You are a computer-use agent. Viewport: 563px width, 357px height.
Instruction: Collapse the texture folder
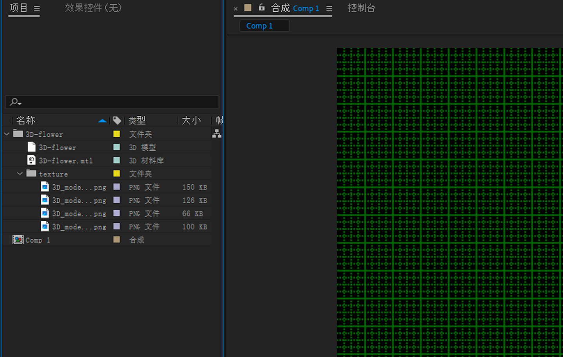(x=20, y=173)
